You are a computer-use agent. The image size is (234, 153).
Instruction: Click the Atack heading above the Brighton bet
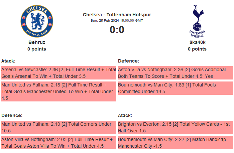(125, 115)
